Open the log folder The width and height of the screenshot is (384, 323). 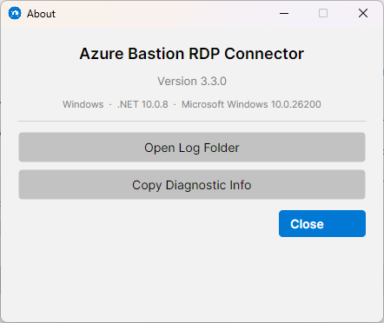tap(192, 148)
